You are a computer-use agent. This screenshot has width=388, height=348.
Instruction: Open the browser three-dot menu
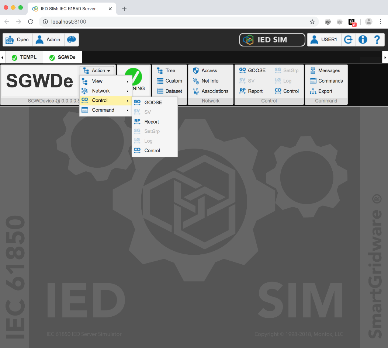(x=380, y=22)
